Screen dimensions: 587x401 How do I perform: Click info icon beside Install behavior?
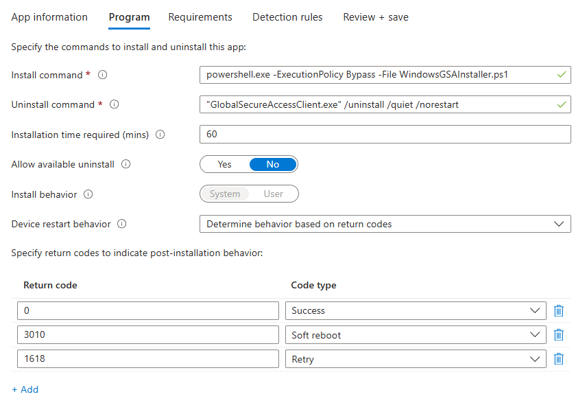pyautogui.click(x=88, y=194)
